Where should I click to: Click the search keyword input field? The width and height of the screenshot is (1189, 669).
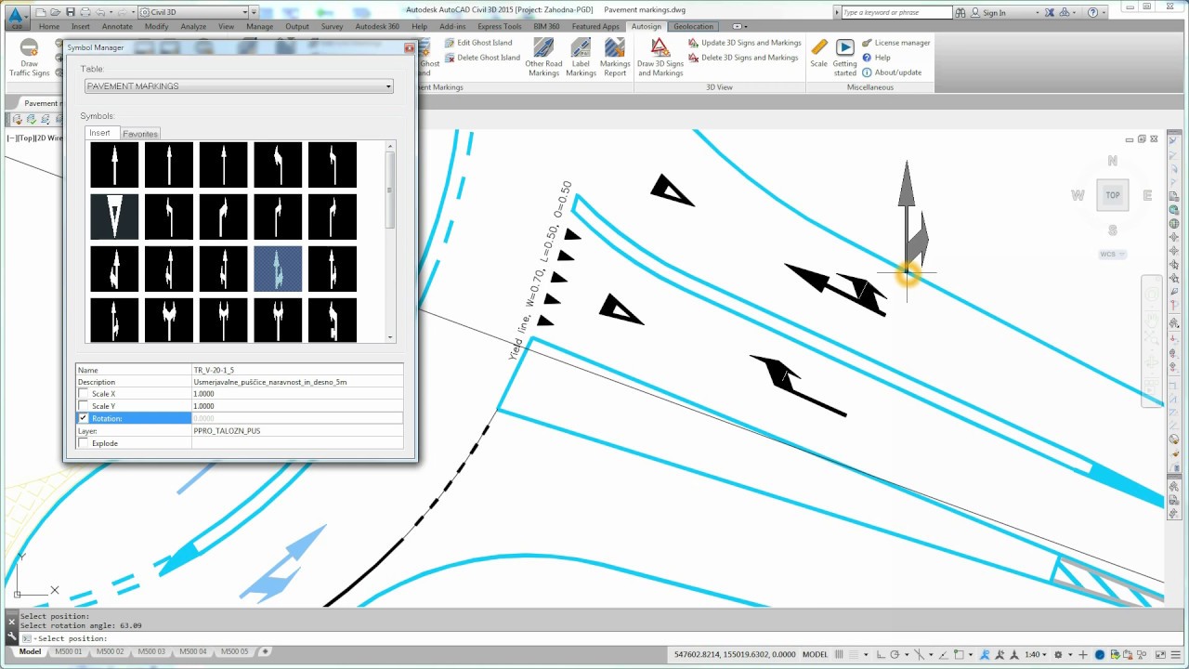[896, 12]
